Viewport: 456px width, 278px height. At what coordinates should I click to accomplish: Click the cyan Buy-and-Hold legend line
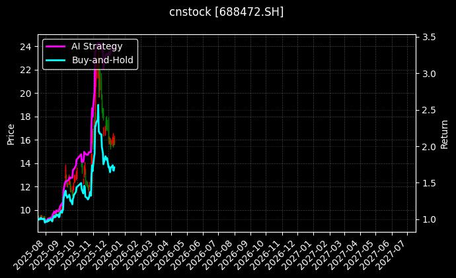coord(55,60)
